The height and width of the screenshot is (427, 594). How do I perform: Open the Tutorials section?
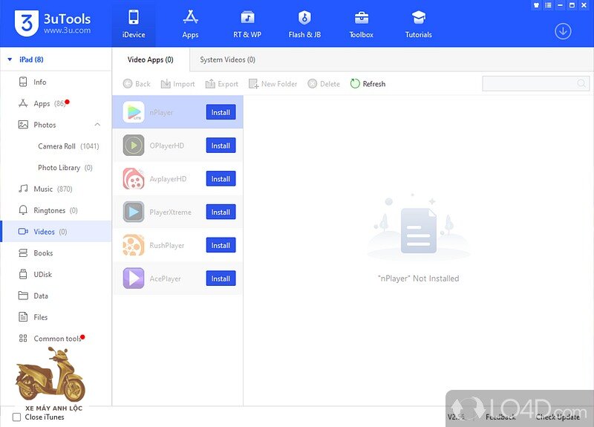418,24
